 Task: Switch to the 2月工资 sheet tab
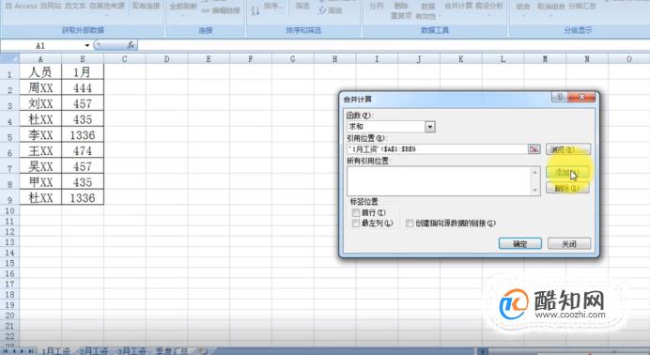pyautogui.click(x=93, y=351)
